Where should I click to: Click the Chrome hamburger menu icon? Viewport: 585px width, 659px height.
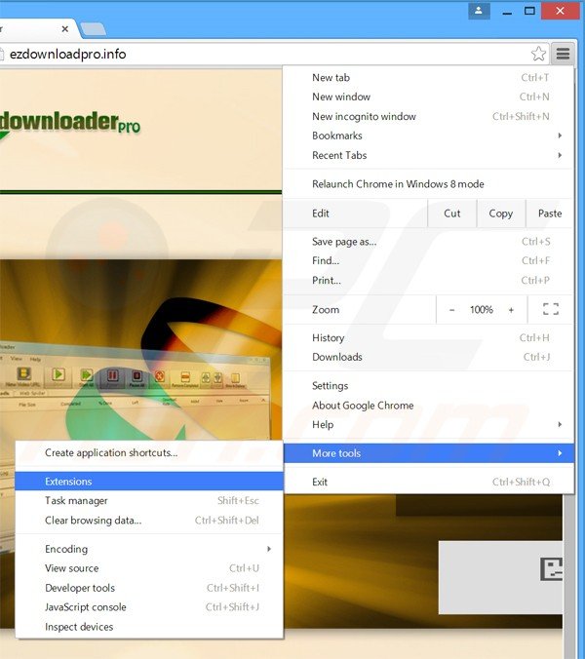(564, 54)
